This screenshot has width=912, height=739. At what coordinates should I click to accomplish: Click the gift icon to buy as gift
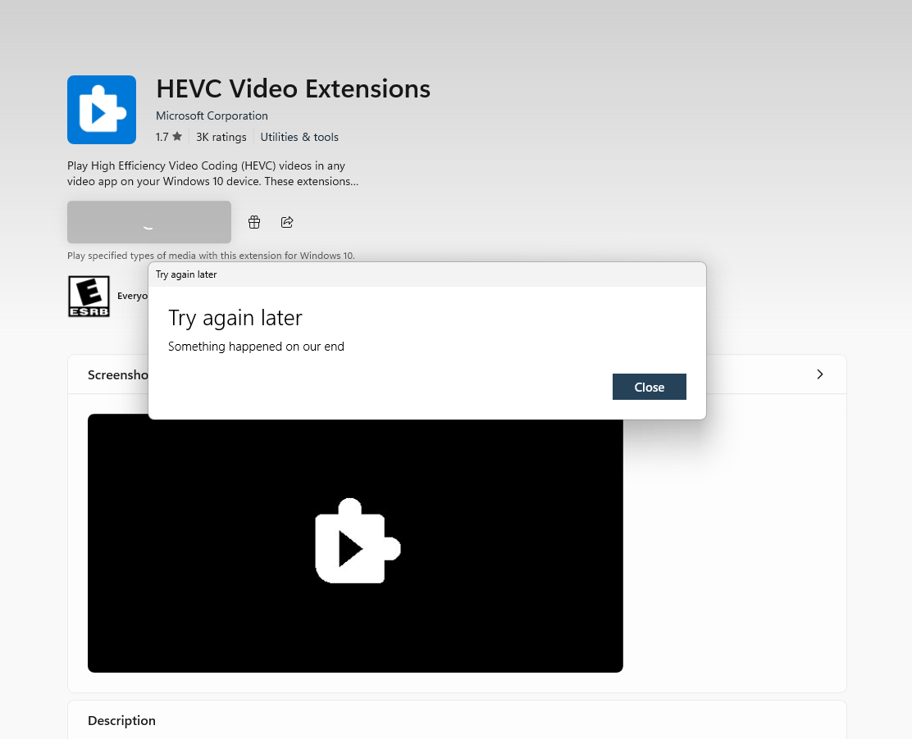[254, 222]
